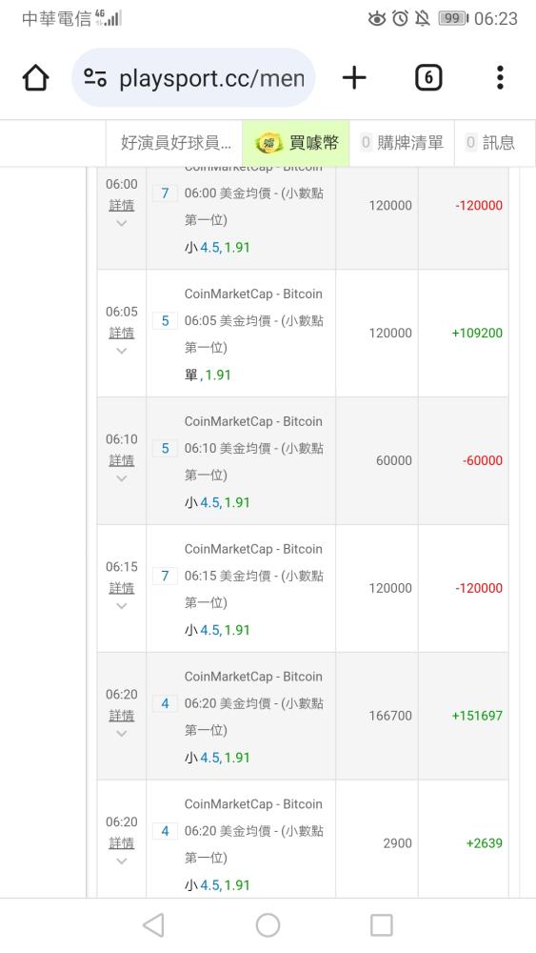536x953 pixels.
Task: Expand the 06:15 row chevron
Action: [x=122, y=606]
